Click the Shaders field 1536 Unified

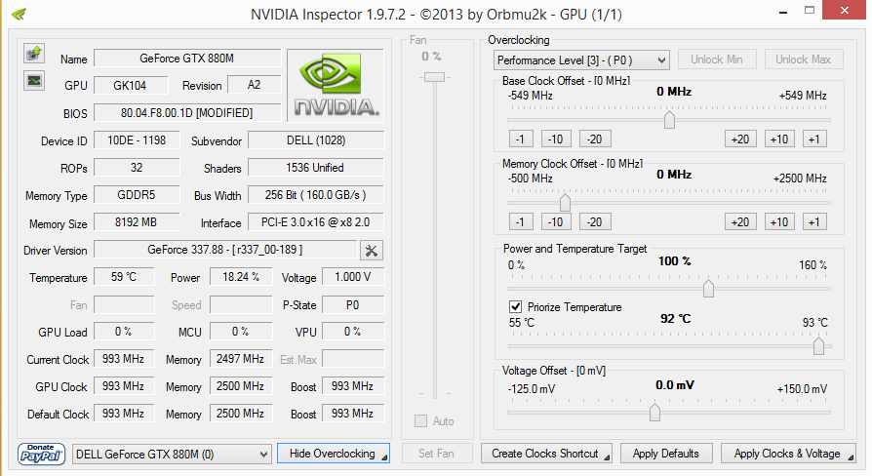pyautogui.click(x=316, y=168)
